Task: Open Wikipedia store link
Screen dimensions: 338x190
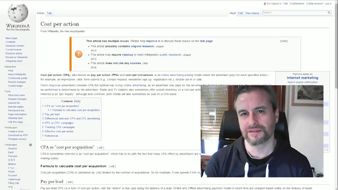Action: [14, 61]
